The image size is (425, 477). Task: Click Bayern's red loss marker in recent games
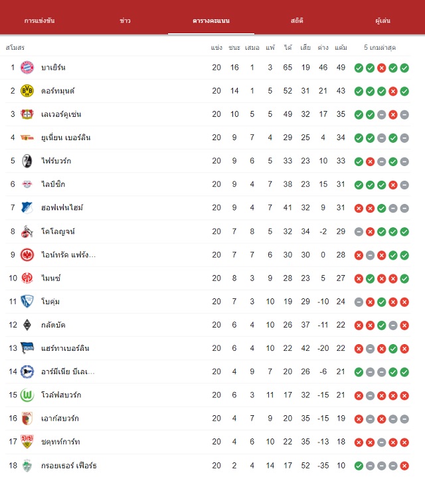click(382, 68)
